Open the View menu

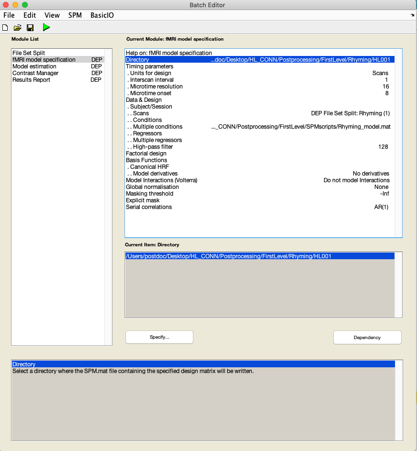click(52, 15)
